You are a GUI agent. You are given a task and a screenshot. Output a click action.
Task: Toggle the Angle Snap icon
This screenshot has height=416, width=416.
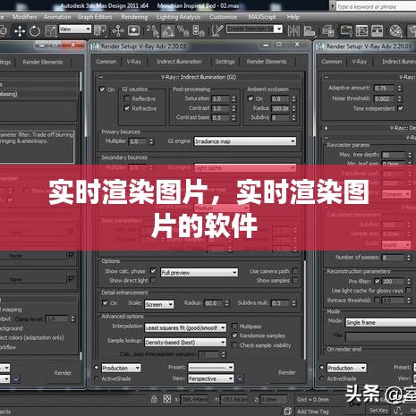click(168, 30)
